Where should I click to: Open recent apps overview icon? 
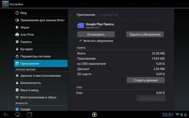[x=29, y=115]
